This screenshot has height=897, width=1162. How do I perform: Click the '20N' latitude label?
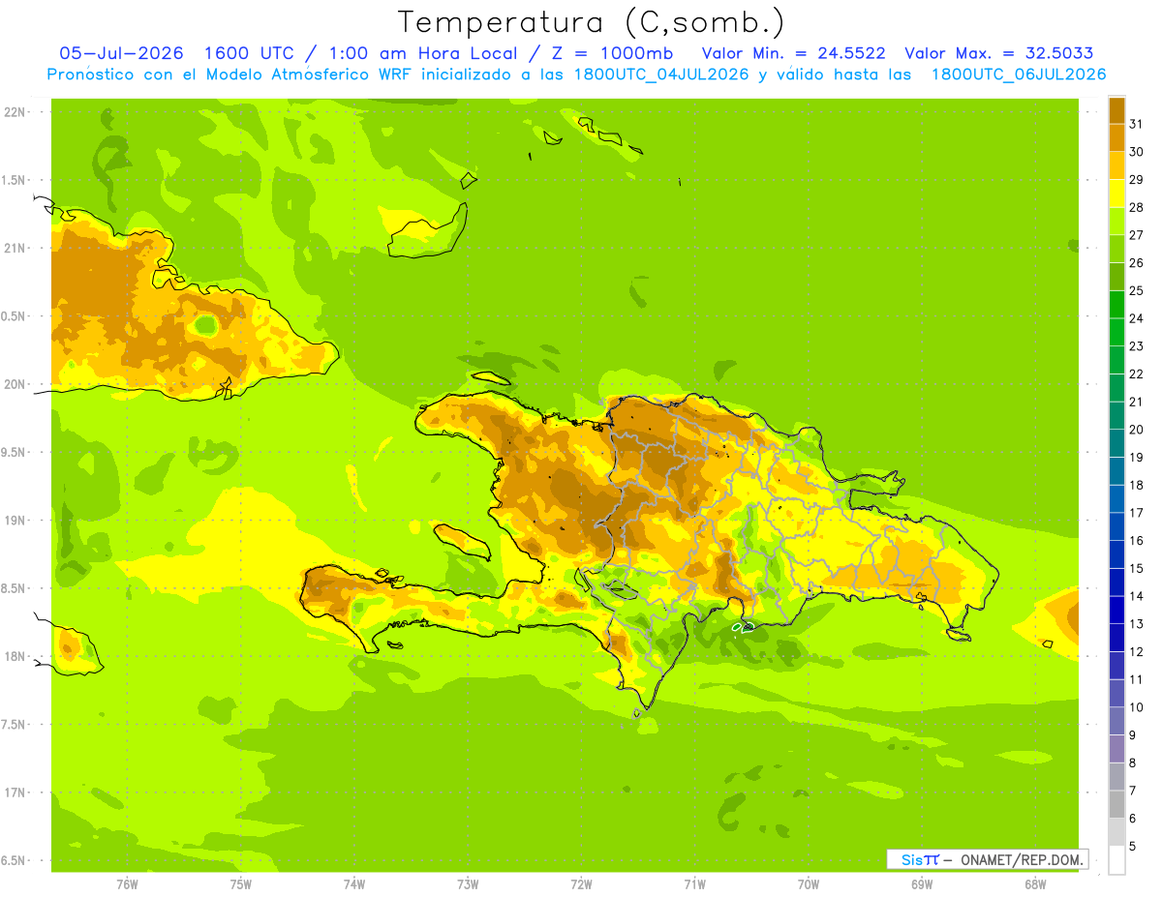pos(15,384)
